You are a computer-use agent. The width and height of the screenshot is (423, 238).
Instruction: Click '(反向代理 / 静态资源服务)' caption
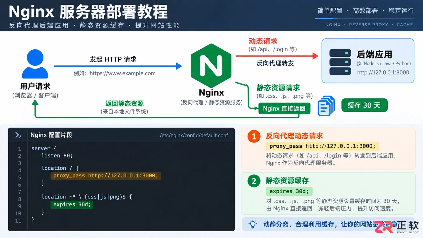click(211, 103)
